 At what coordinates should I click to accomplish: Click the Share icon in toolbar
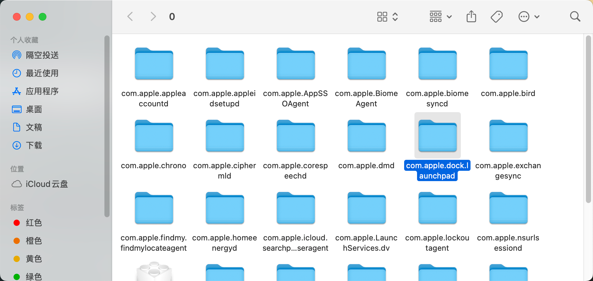pos(471,16)
